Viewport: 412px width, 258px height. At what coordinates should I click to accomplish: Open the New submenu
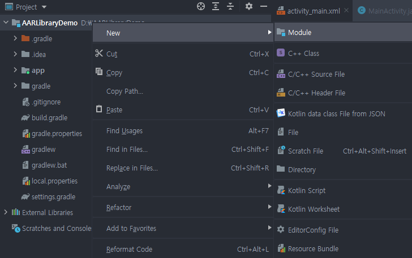183,33
